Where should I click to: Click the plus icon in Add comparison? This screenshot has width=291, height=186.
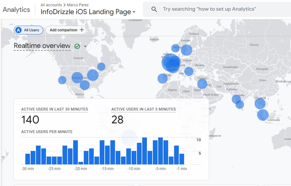tap(82, 30)
